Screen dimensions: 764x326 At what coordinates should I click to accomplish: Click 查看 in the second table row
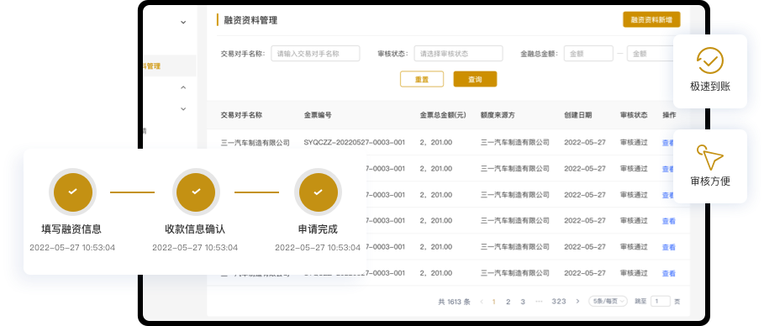668,169
